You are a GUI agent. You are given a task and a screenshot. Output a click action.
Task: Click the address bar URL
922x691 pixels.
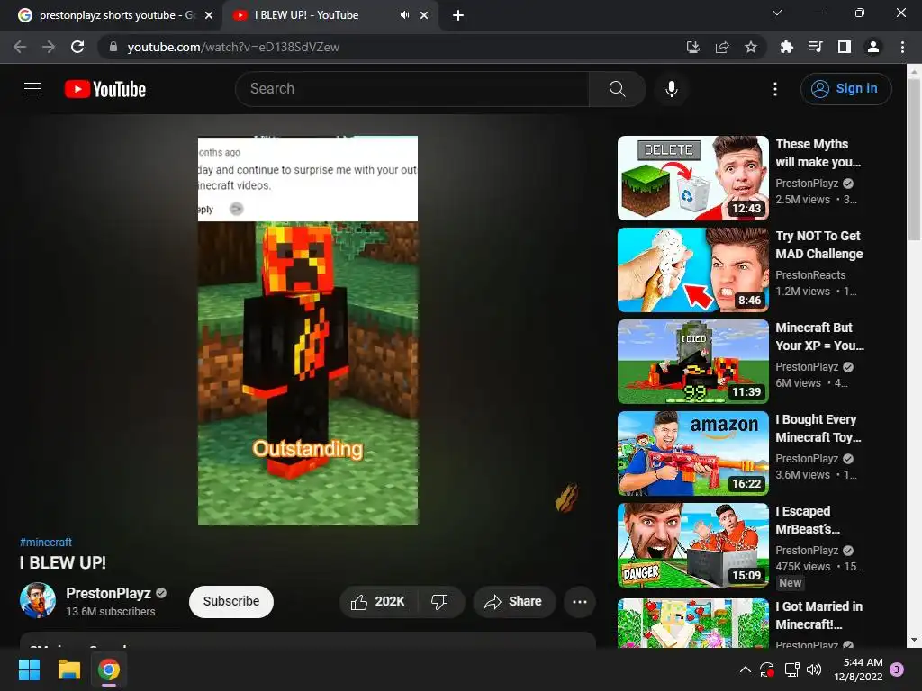[x=233, y=47]
